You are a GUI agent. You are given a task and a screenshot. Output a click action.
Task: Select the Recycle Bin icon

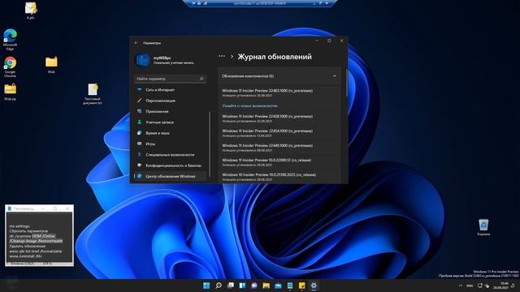[483, 227]
